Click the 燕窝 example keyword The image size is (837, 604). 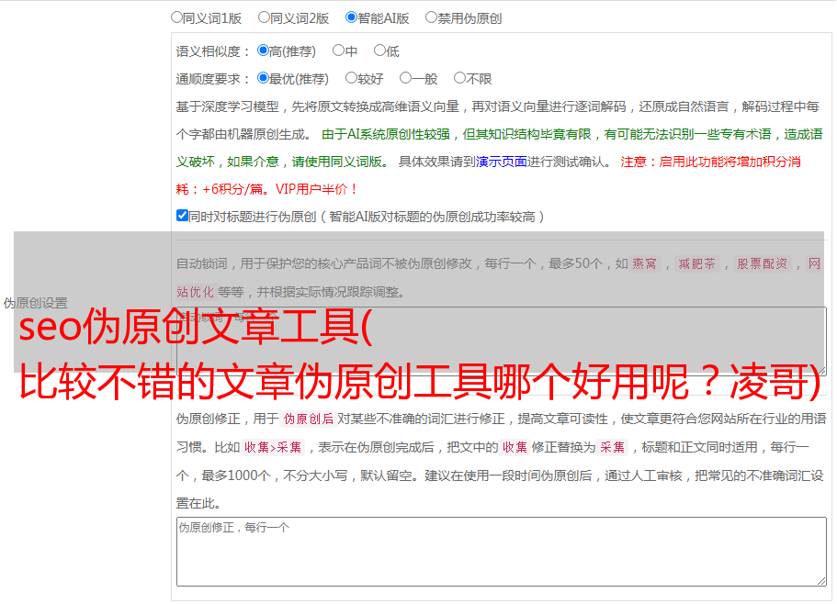click(x=644, y=263)
